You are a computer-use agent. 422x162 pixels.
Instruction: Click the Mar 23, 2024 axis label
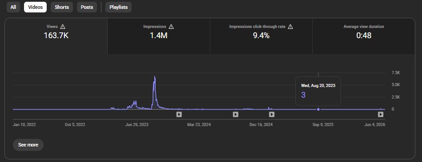(x=199, y=125)
